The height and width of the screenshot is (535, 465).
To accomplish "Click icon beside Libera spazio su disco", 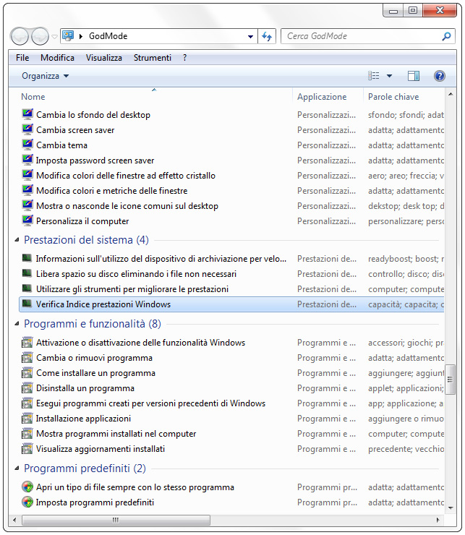I will [27, 273].
